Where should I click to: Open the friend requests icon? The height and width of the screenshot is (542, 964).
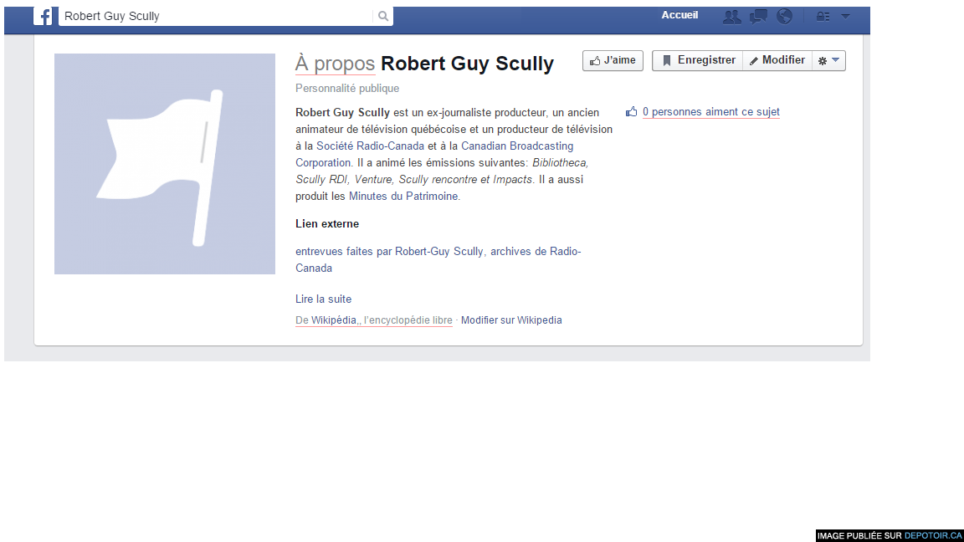731,17
